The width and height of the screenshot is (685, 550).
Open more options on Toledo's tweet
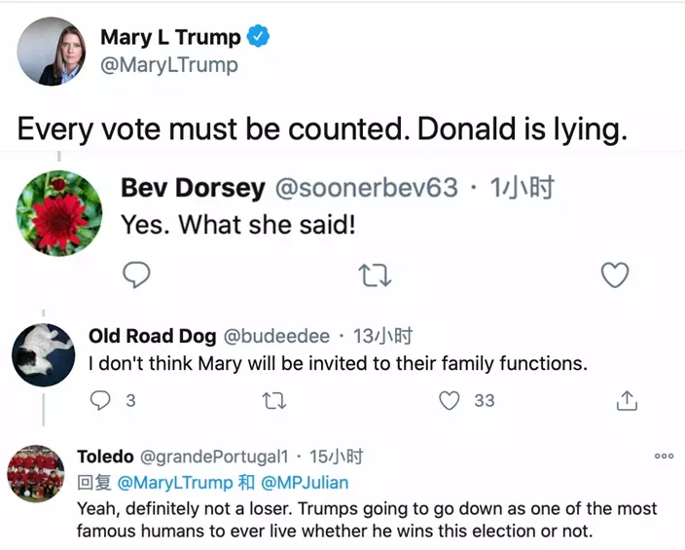(x=664, y=456)
